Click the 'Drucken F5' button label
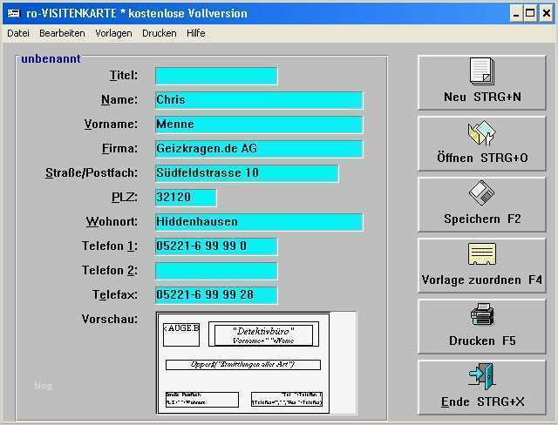The height and width of the screenshot is (425, 558). pos(482,341)
